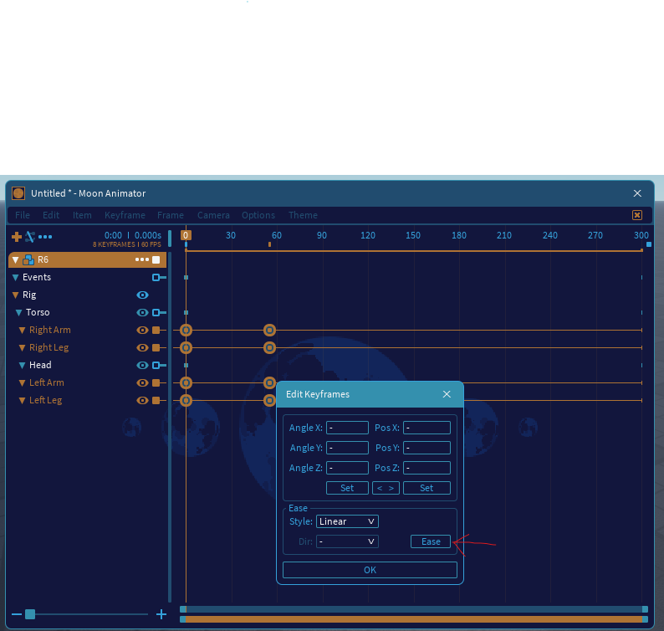Click the crossed-tools icon beside the plus
664x631 pixels.
(30, 237)
